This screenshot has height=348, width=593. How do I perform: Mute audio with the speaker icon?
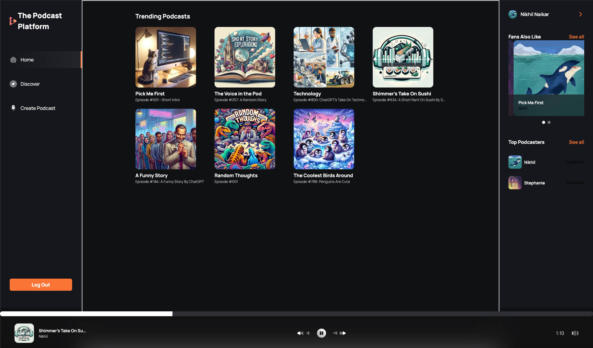click(575, 333)
